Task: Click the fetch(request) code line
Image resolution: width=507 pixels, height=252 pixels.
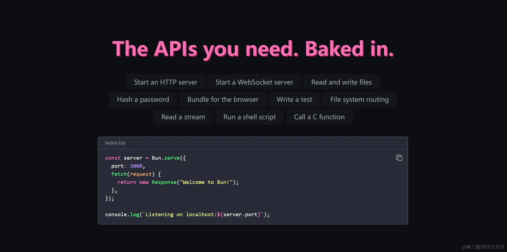Action: [x=136, y=174]
